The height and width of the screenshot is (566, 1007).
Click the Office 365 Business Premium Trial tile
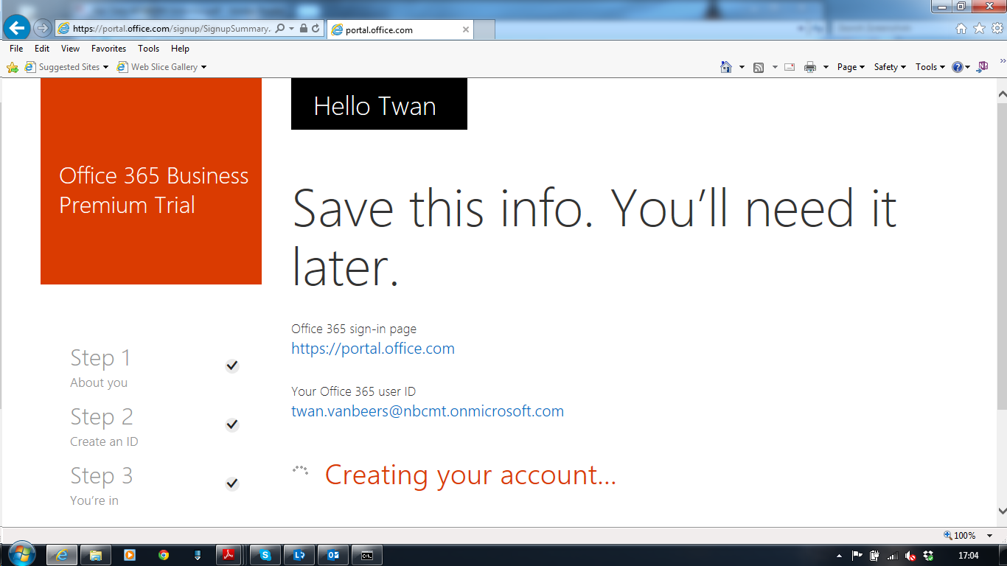click(151, 181)
